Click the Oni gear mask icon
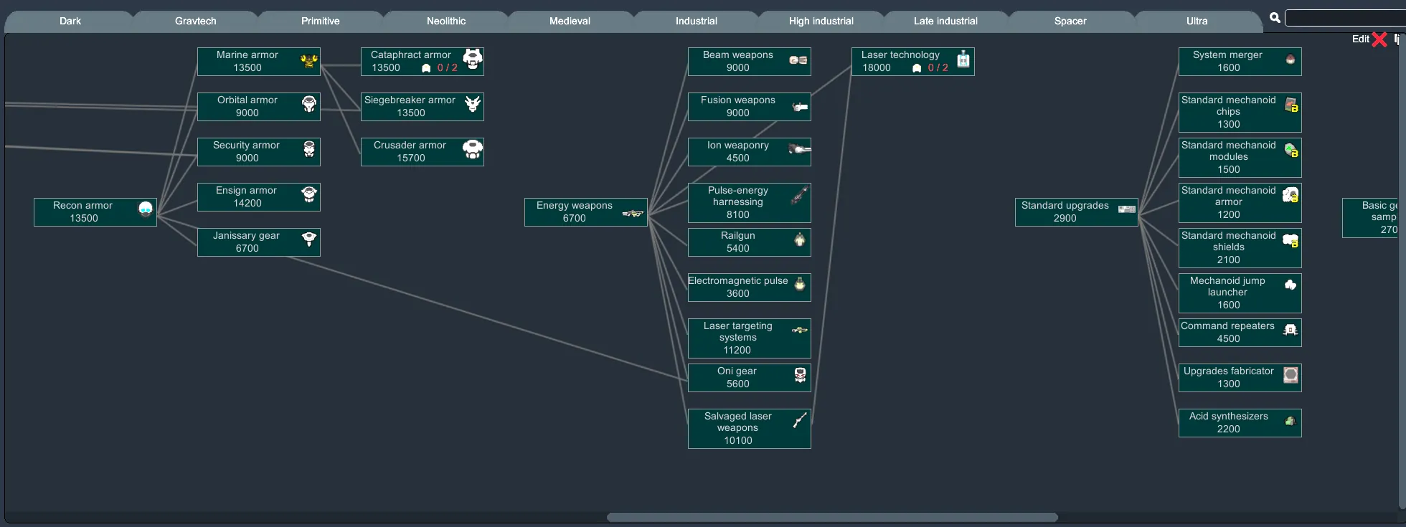This screenshot has height=527, width=1406. tap(800, 375)
